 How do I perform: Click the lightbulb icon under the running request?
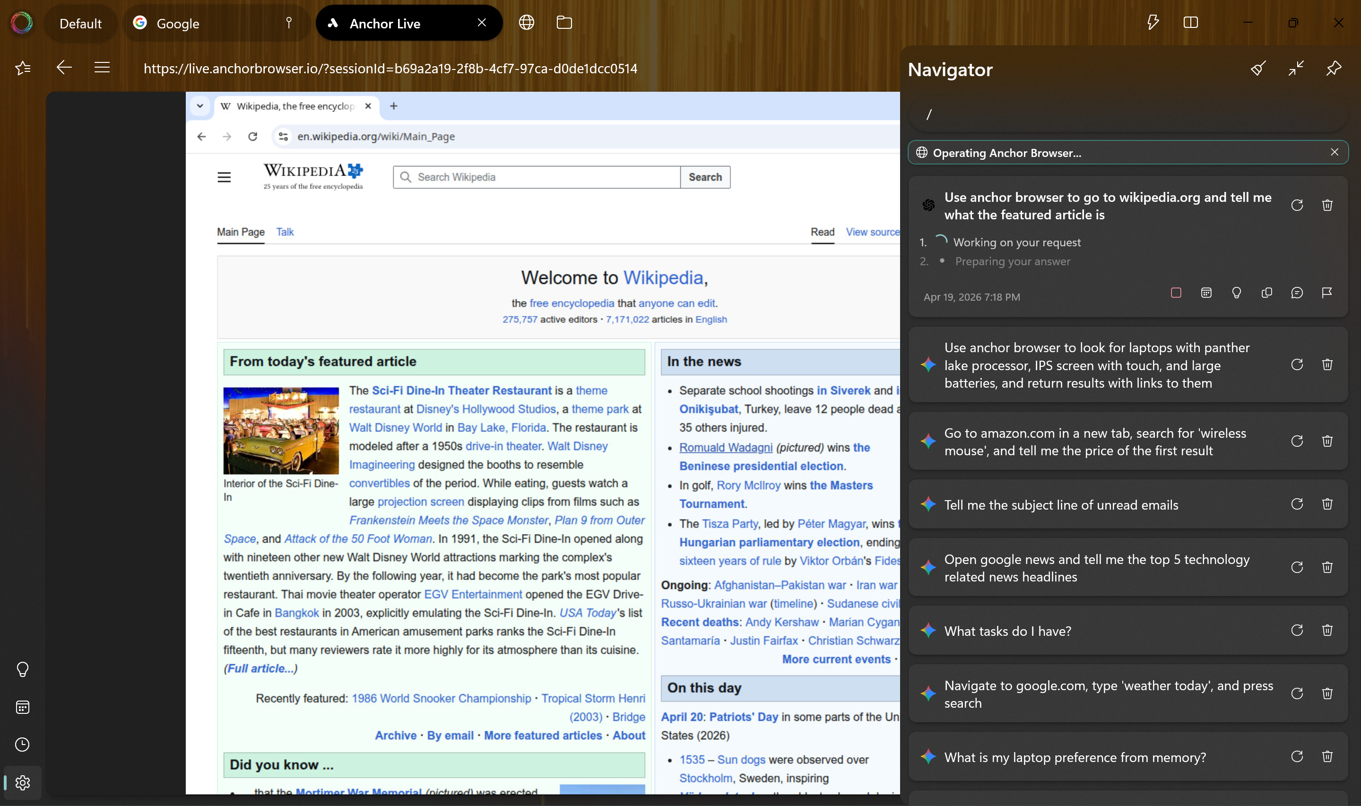[1237, 293]
